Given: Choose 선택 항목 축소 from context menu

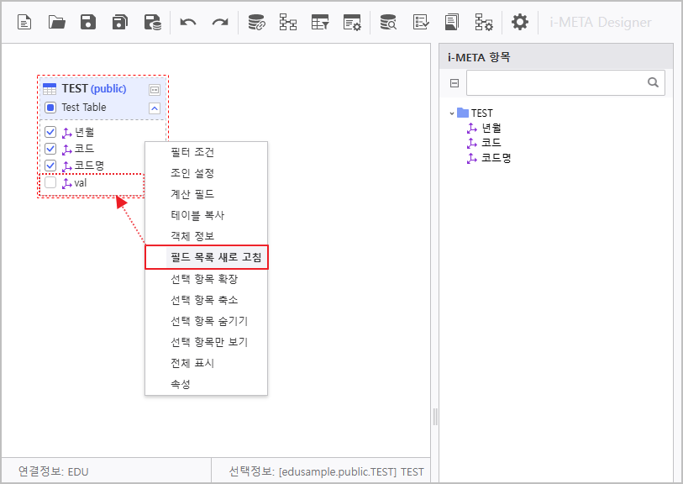Looking at the screenshot, I should click(x=206, y=300).
